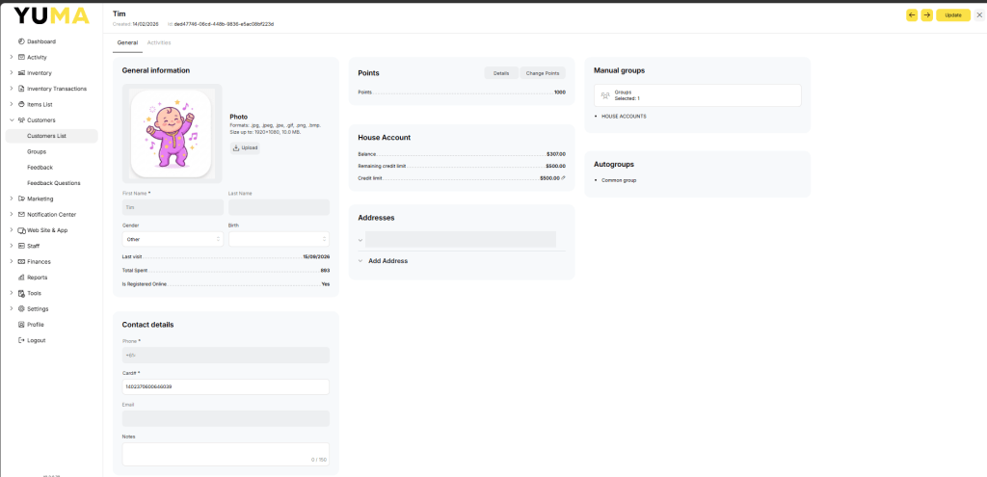
Task: Click the Marketing sidebar icon
Action: (21, 199)
